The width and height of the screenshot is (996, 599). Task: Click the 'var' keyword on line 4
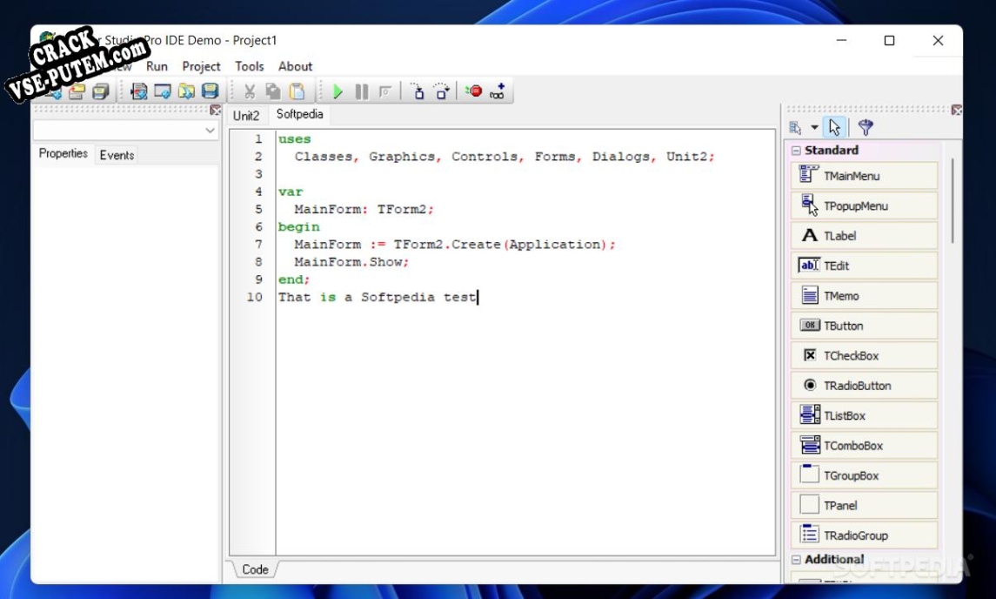[x=291, y=192]
